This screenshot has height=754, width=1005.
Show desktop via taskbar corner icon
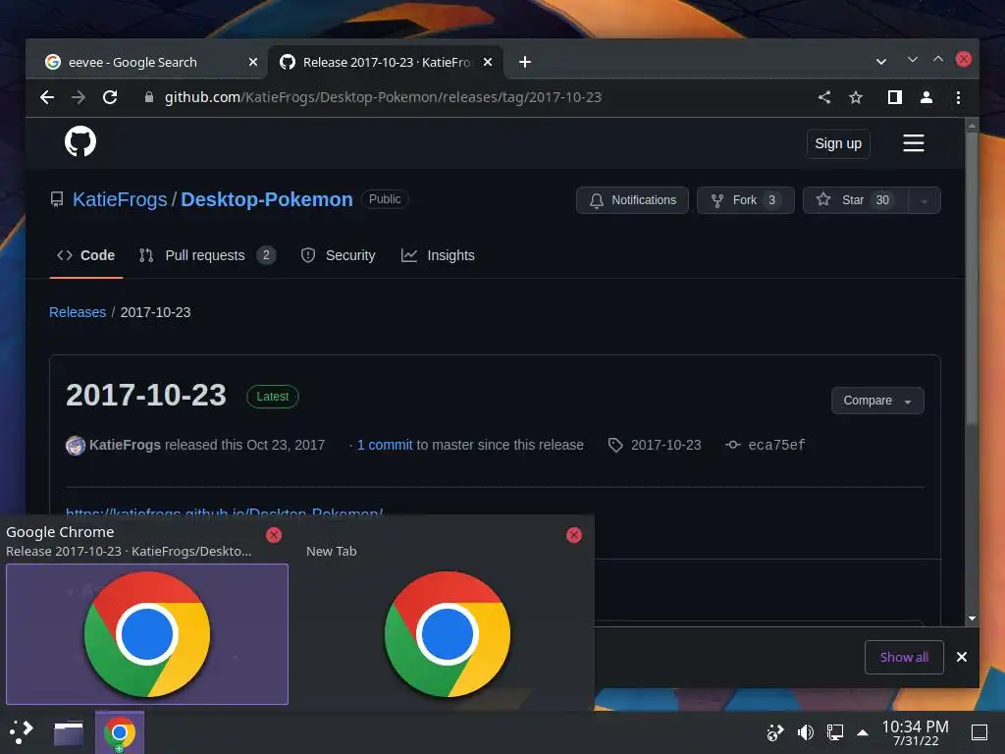(979, 732)
